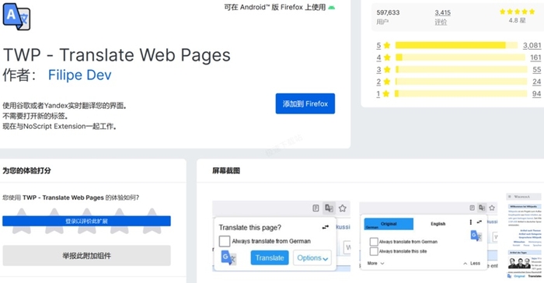Click TWP - Translate Web Pages title

(117, 55)
